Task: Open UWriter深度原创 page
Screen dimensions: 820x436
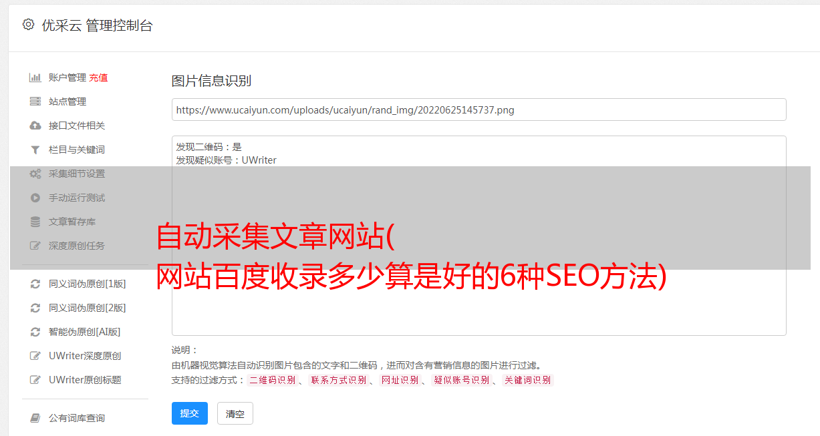Action: pos(85,356)
